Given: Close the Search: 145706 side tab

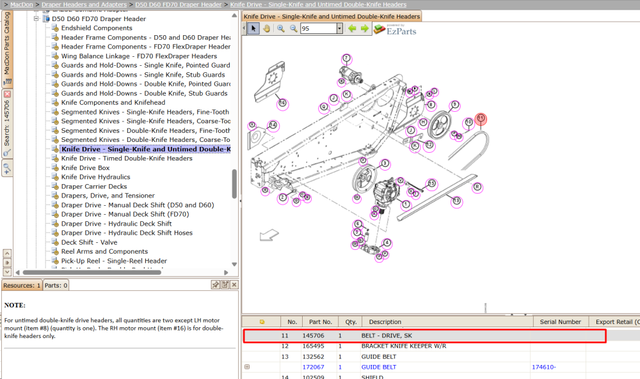Looking at the screenshot, I should [x=7, y=94].
